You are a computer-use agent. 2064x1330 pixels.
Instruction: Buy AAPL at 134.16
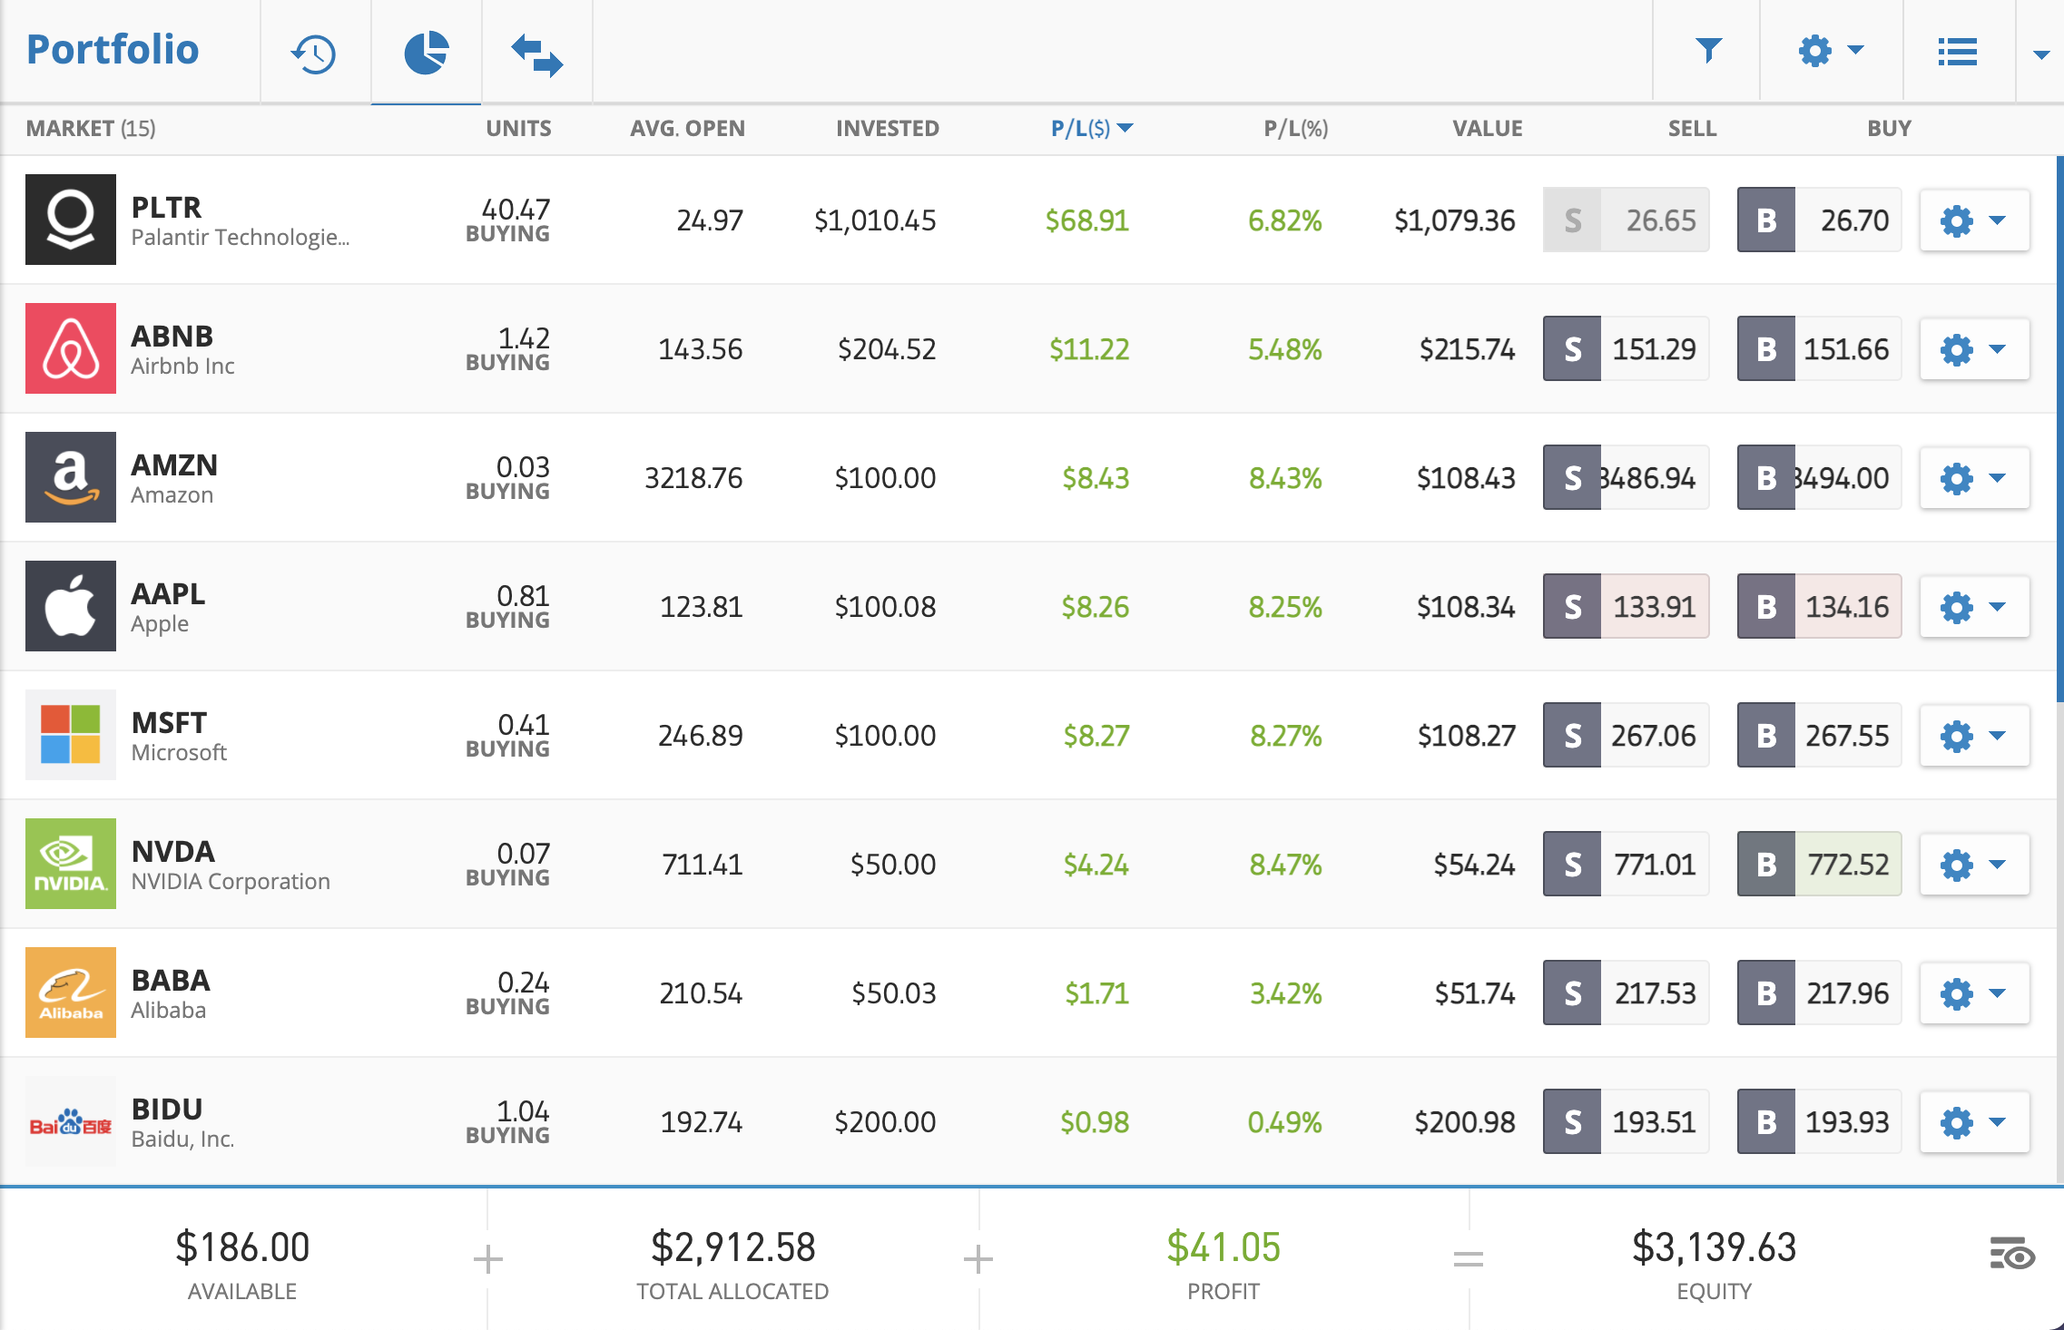1819,606
